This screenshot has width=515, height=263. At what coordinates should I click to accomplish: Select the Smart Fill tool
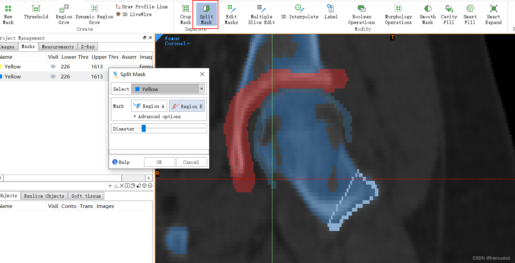pos(470,14)
